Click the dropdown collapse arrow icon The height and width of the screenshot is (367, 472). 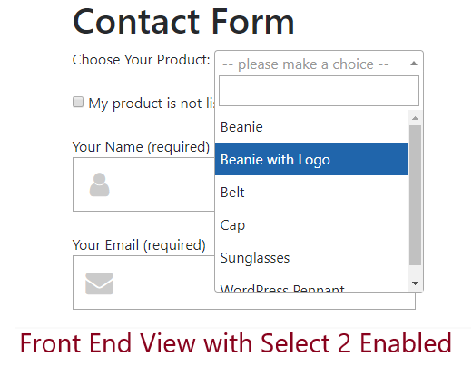414,64
